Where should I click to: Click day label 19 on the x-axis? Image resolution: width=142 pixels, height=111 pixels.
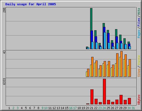coord(83,108)
